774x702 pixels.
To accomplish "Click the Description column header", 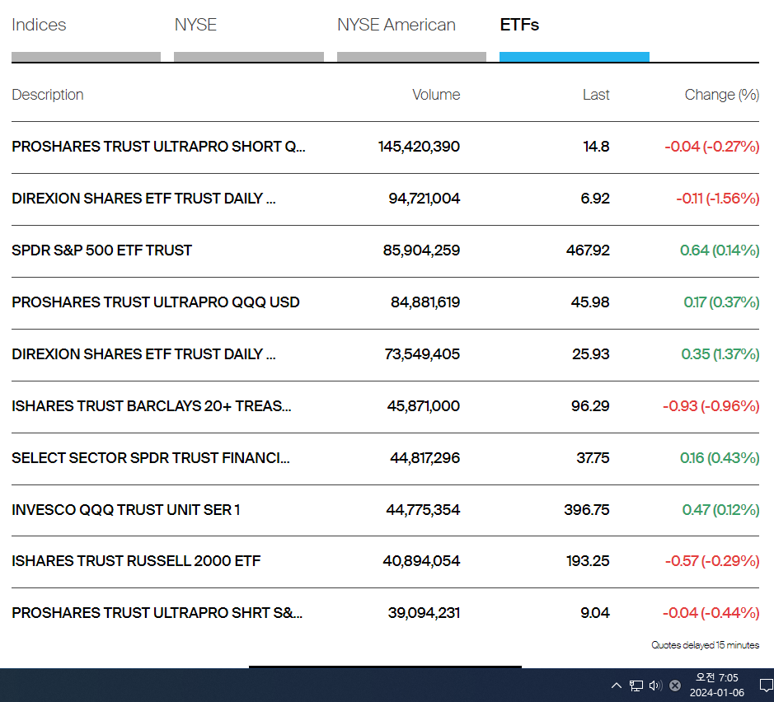I will [48, 94].
